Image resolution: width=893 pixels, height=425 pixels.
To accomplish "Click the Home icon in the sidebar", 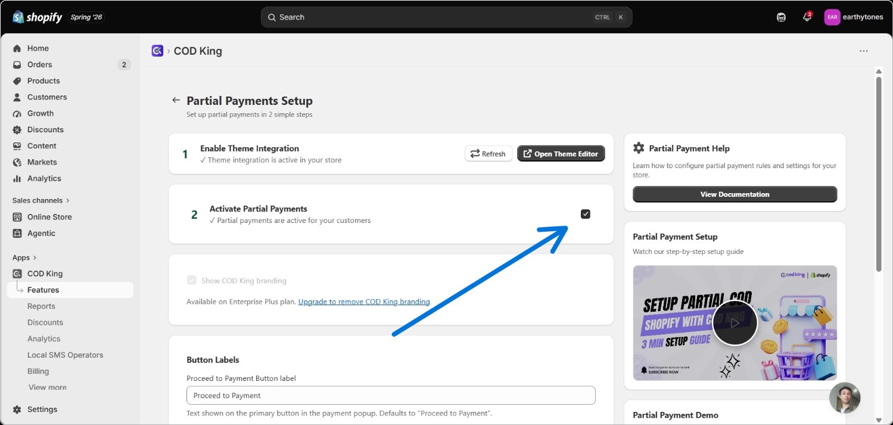I will pos(17,48).
